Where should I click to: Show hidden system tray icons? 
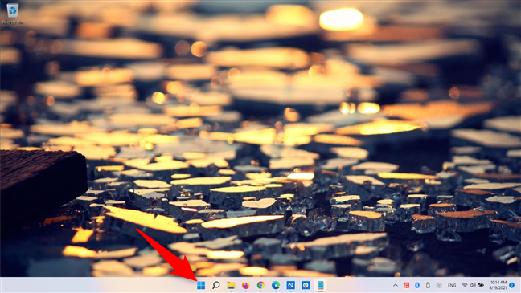pyautogui.click(x=396, y=285)
